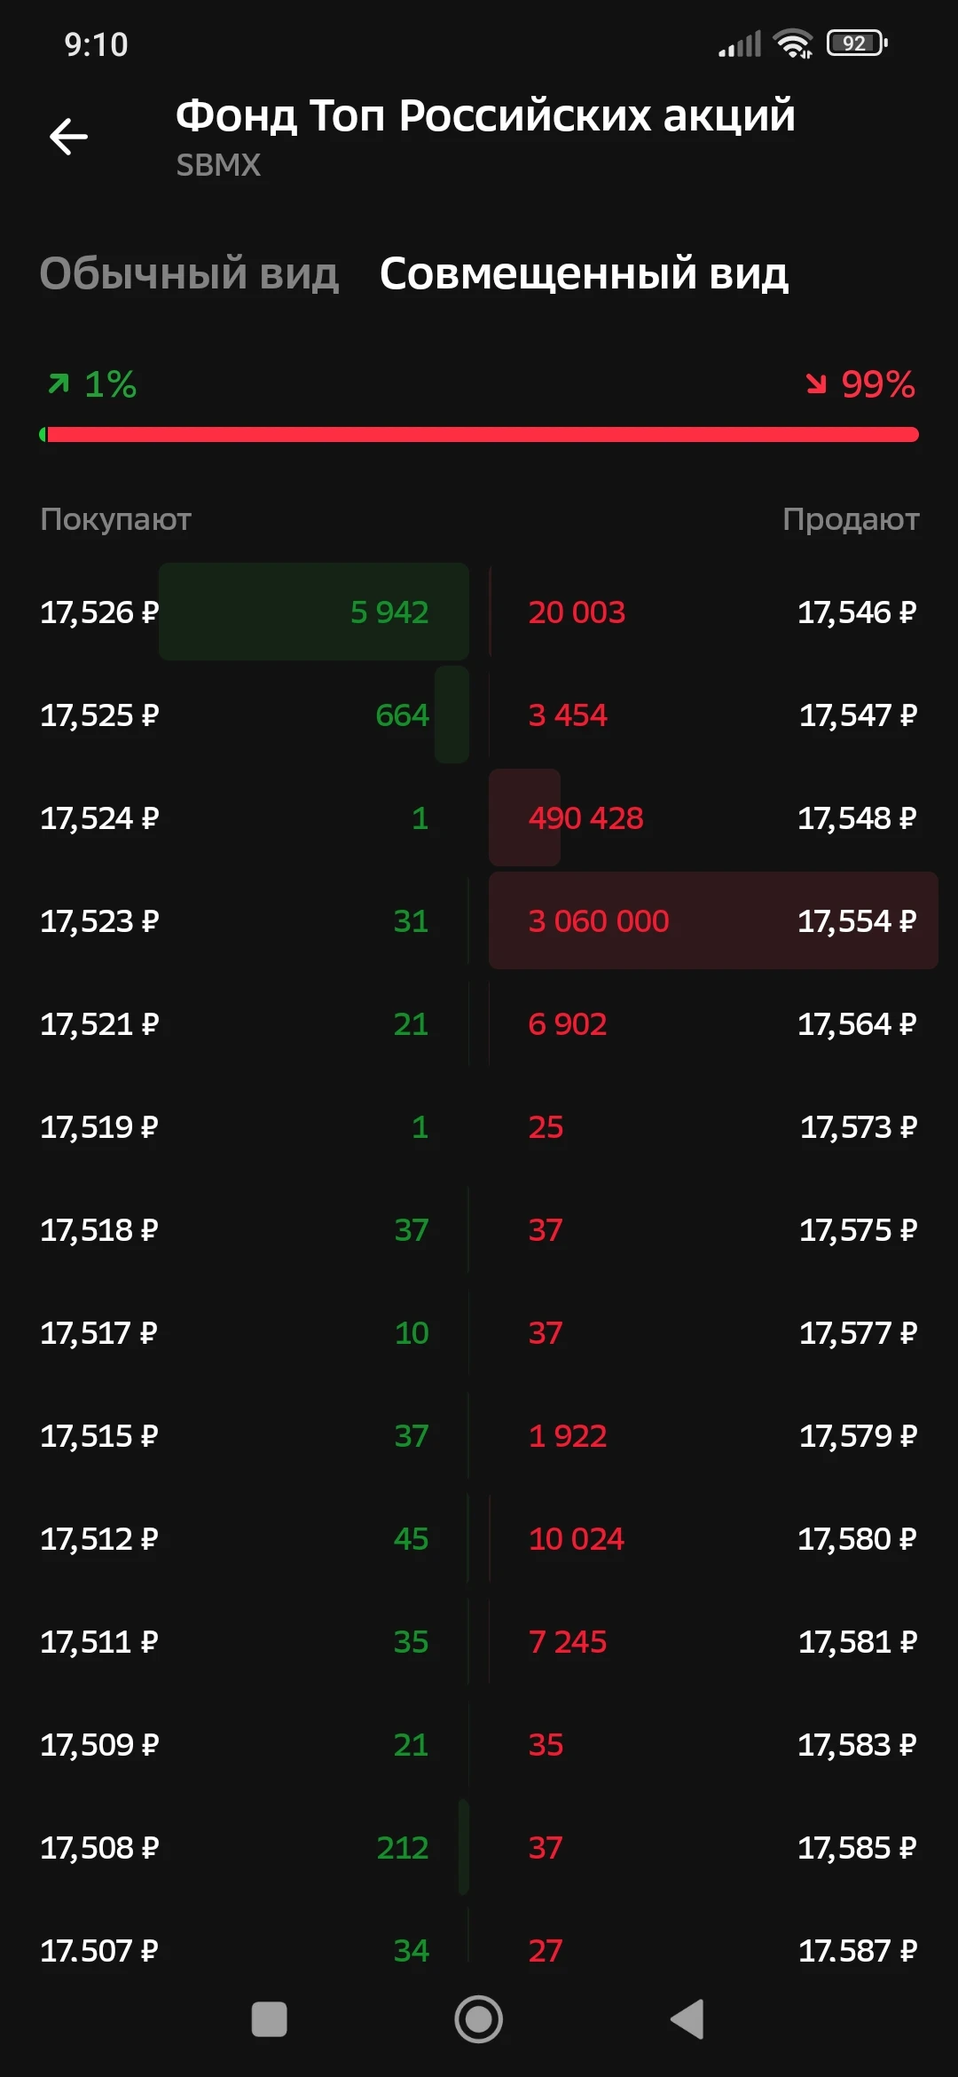Tap the Покупают column header
This screenshot has width=958, height=2077.
[115, 519]
